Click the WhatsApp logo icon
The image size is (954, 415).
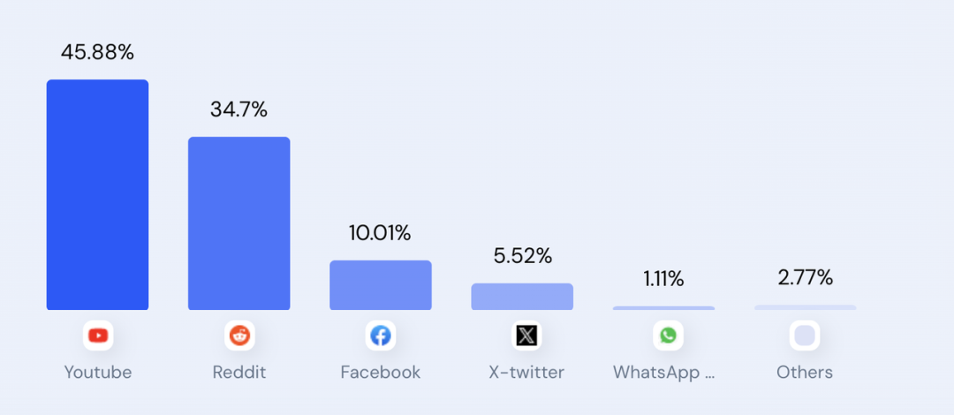tap(668, 336)
